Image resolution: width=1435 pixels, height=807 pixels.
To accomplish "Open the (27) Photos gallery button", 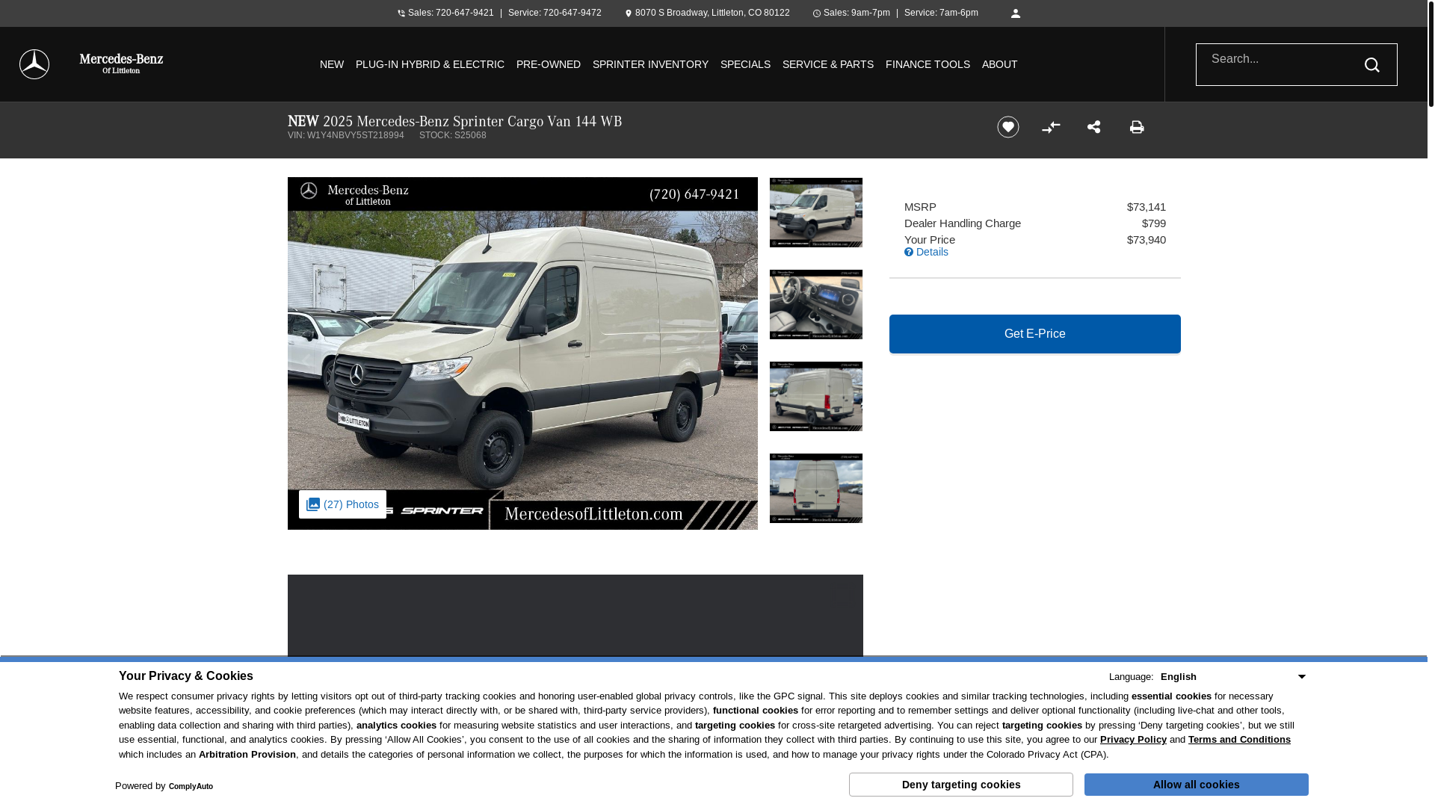I will coord(342,504).
